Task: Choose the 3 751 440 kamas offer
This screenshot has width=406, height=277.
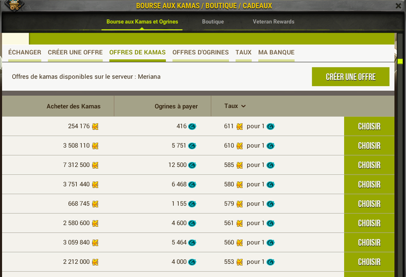Action: (x=369, y=185)
